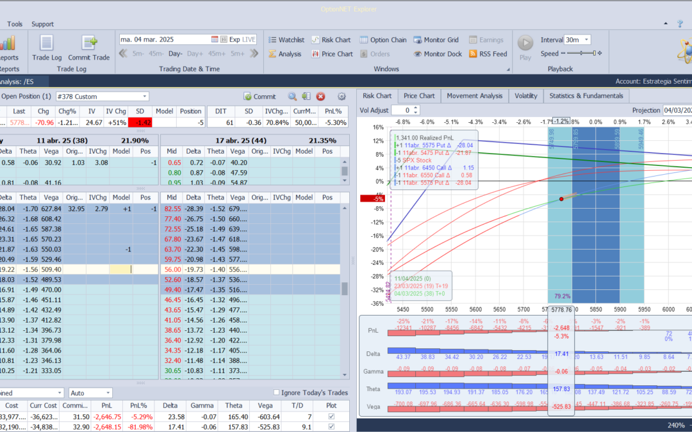Open the calendar picker in the trading date field
This screenshot has height=432, width=692.
tap(215, 39)
